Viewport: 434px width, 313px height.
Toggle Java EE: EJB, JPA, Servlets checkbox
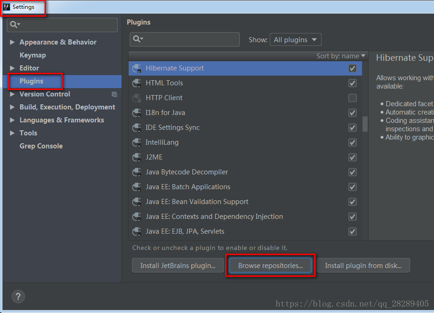point(352,231)
